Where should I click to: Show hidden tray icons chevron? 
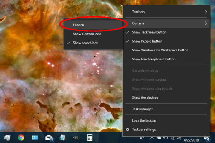pyautogui.click(x=152, y=138)
